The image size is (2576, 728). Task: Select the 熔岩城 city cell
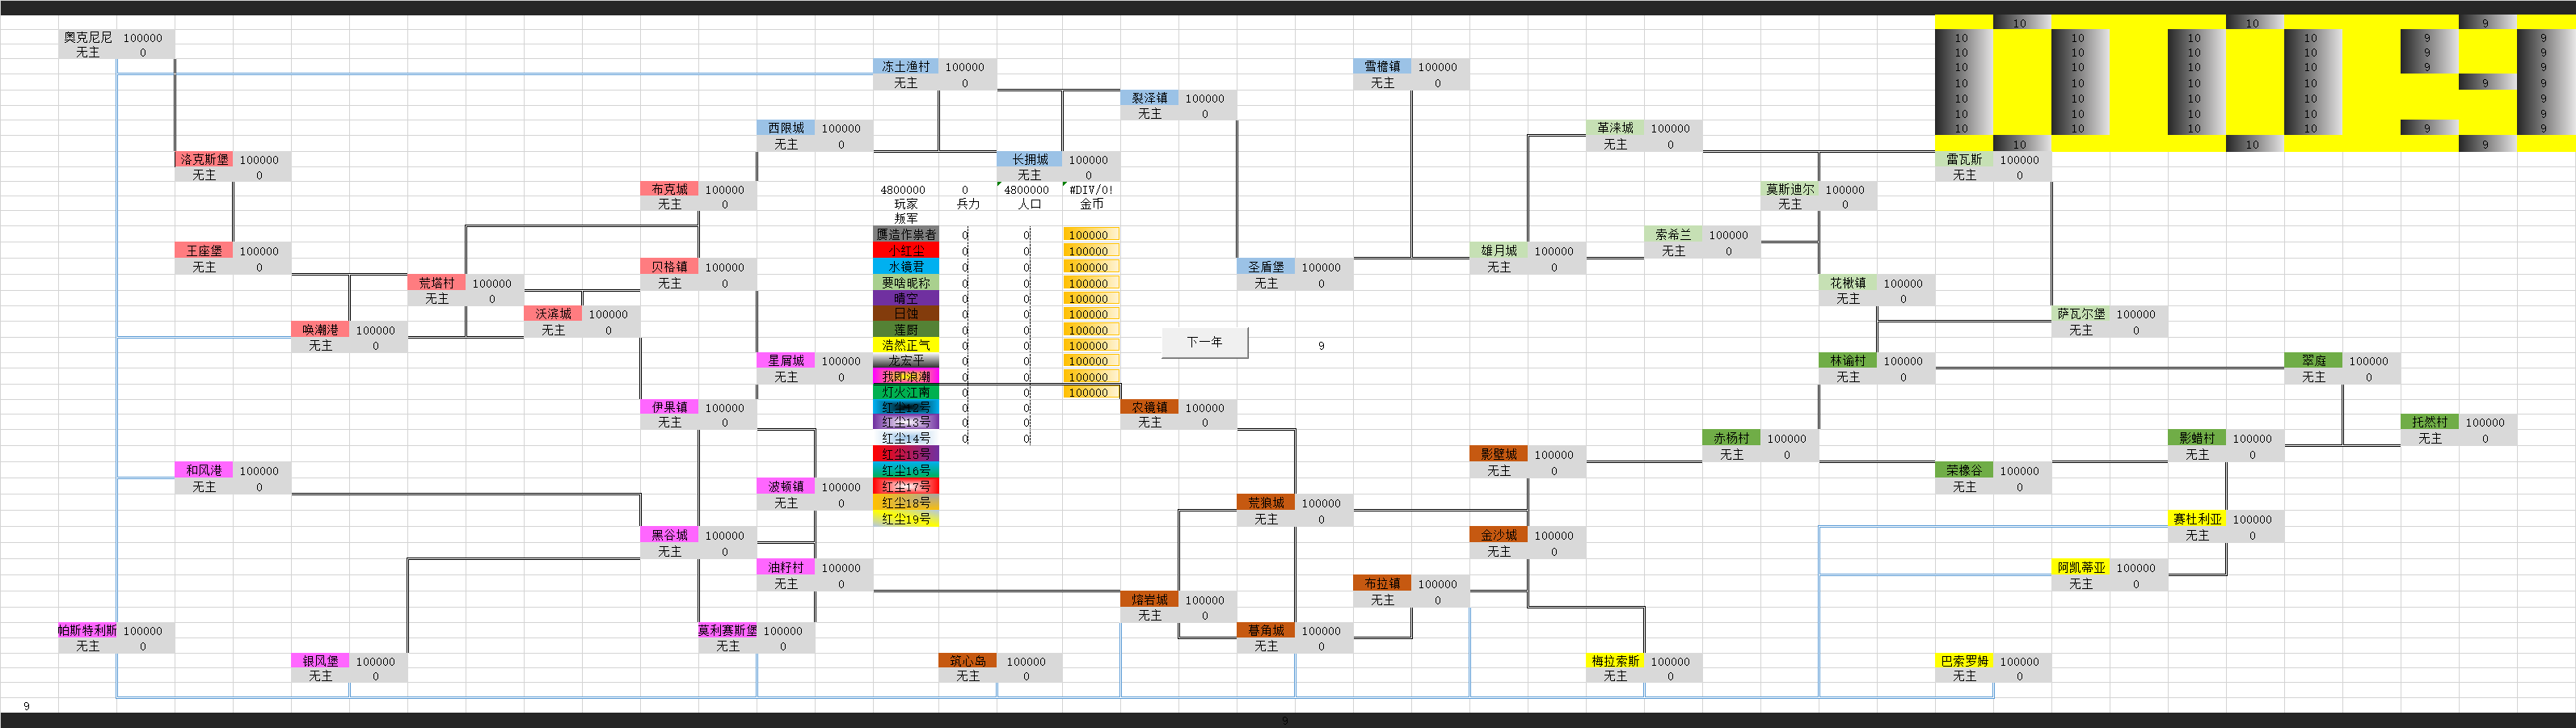tap(1149, 600)
